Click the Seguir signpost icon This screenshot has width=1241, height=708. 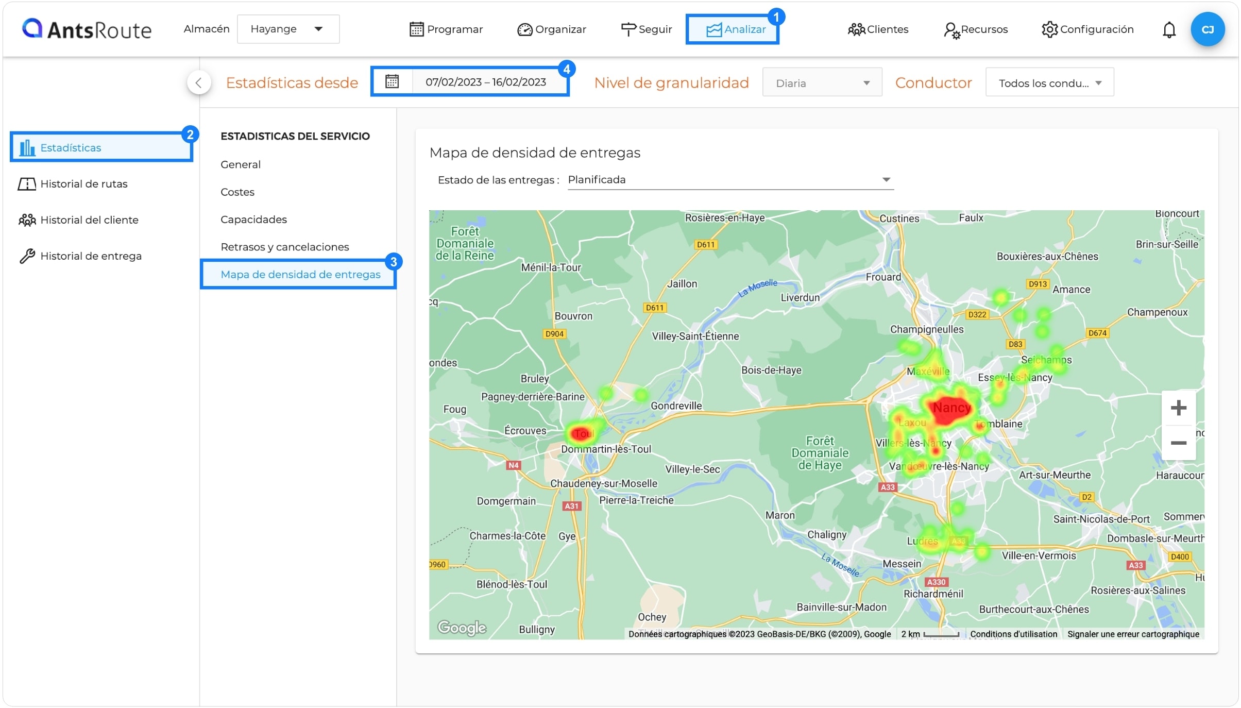[x=628, y=29]
